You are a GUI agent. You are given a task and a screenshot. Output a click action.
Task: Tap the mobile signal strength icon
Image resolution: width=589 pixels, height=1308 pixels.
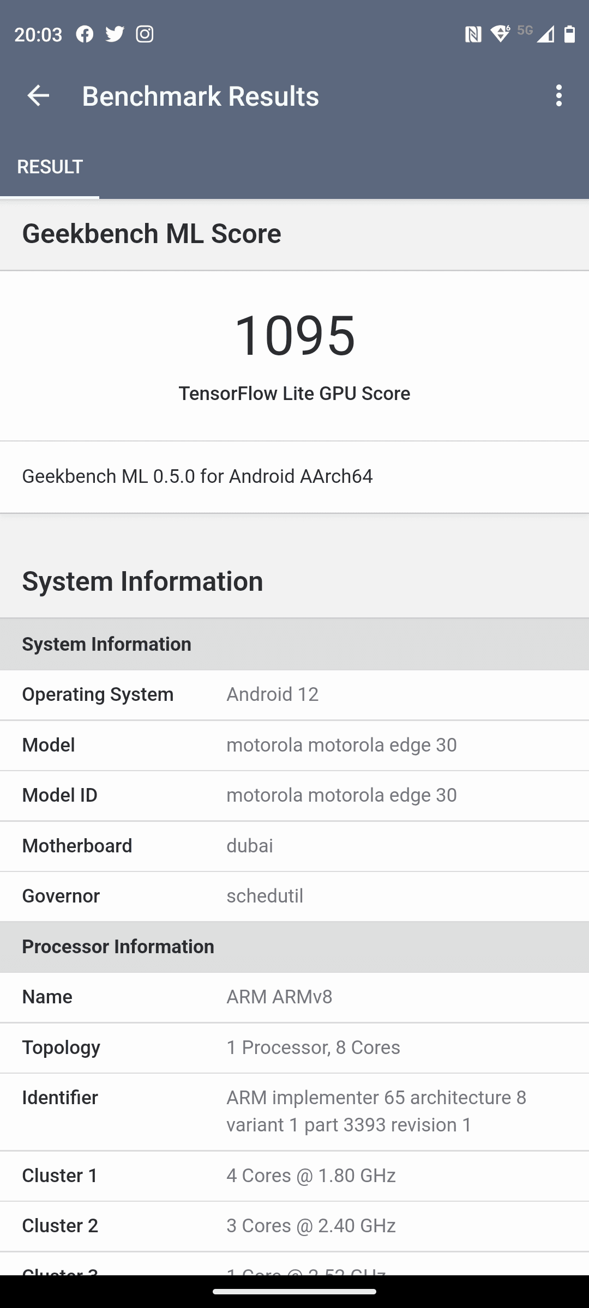[x=545, y=34]
